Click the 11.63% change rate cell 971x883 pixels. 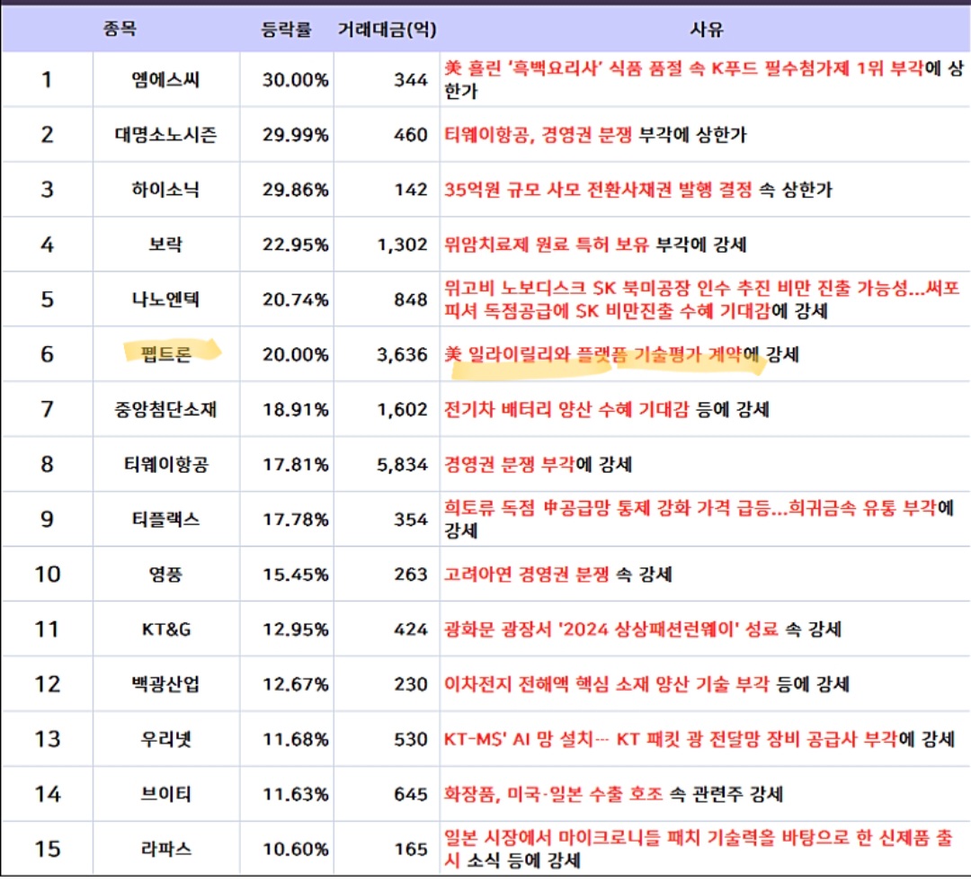296,794
